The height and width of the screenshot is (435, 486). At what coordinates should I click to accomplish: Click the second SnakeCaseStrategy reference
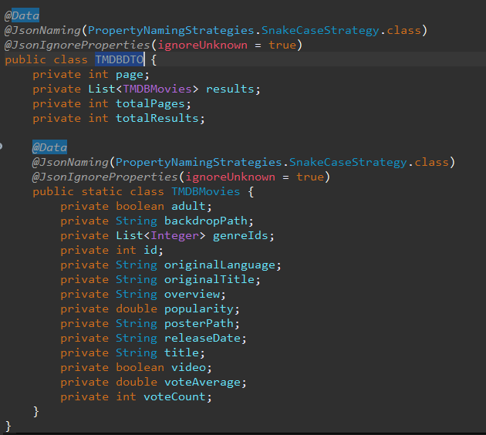point(348,162)
